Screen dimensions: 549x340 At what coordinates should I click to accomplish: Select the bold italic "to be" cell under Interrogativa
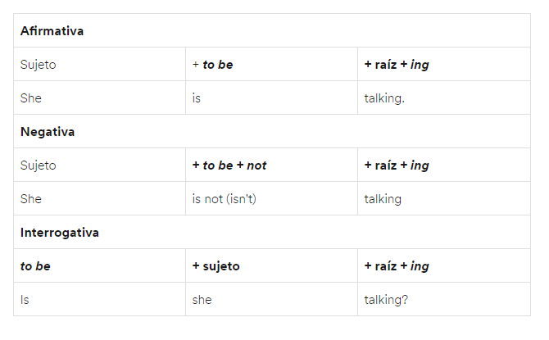pyautogui.click(x=35, y=266)
